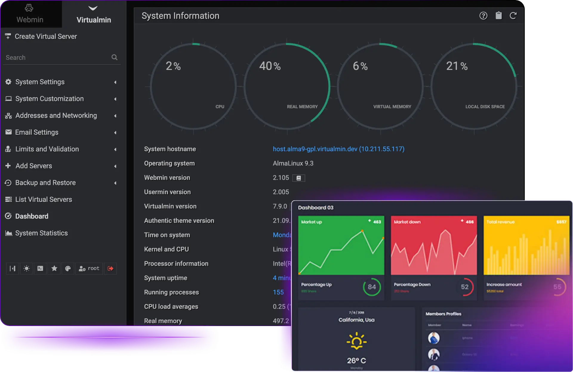
Task: Expand System Settings menu arrow
Action: tap(115, 82)
